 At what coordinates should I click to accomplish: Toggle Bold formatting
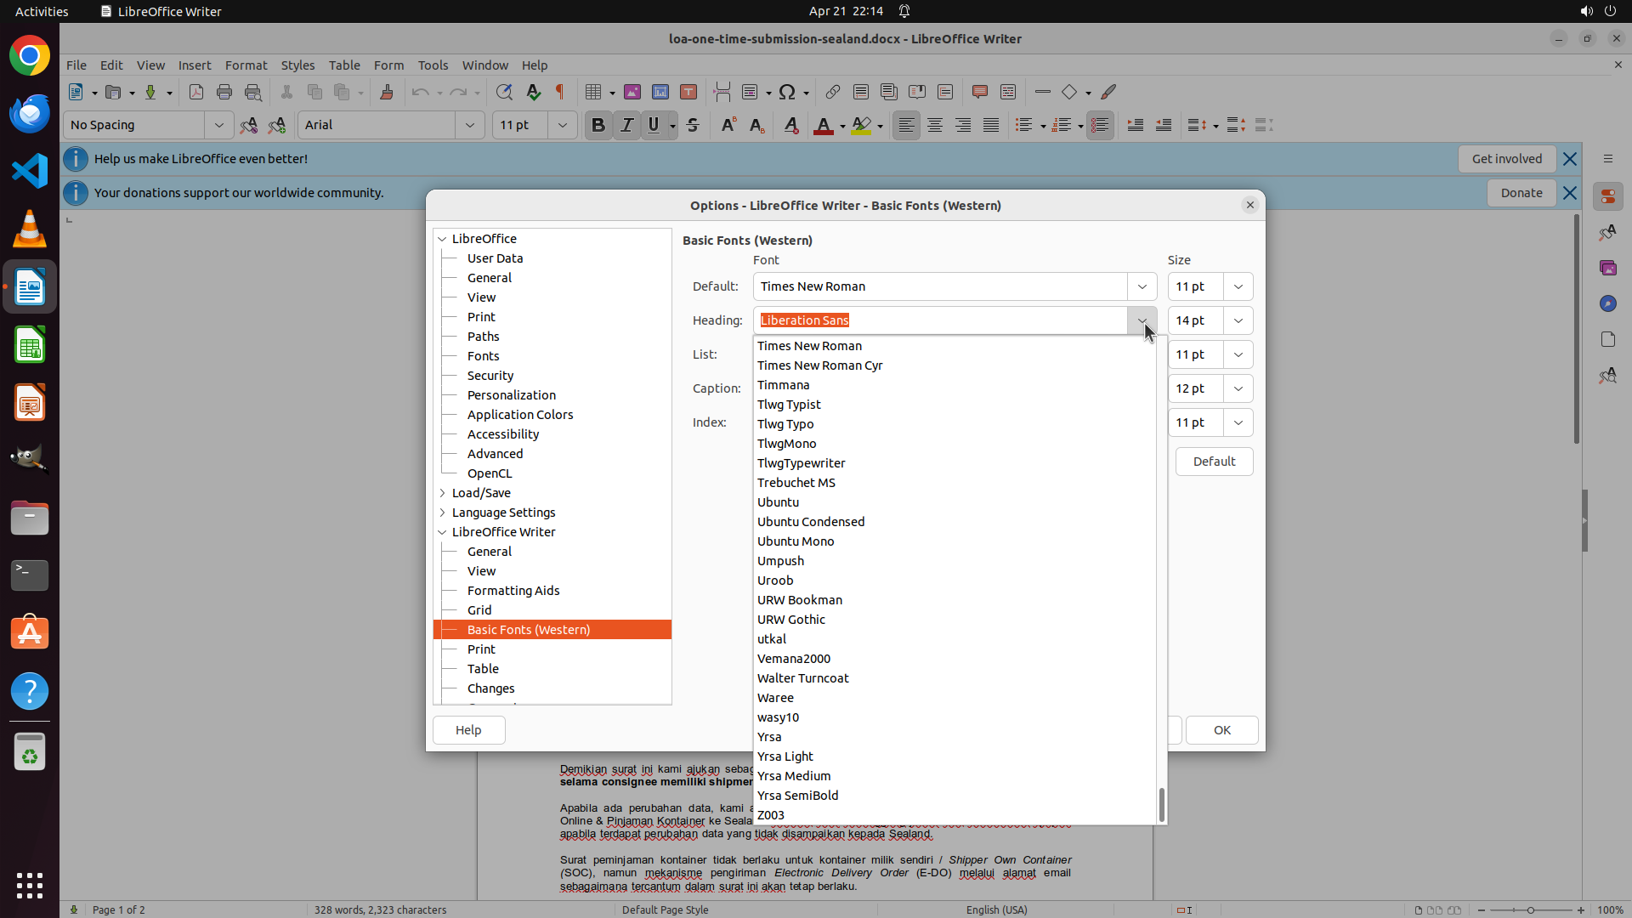[x=598, y=125]
